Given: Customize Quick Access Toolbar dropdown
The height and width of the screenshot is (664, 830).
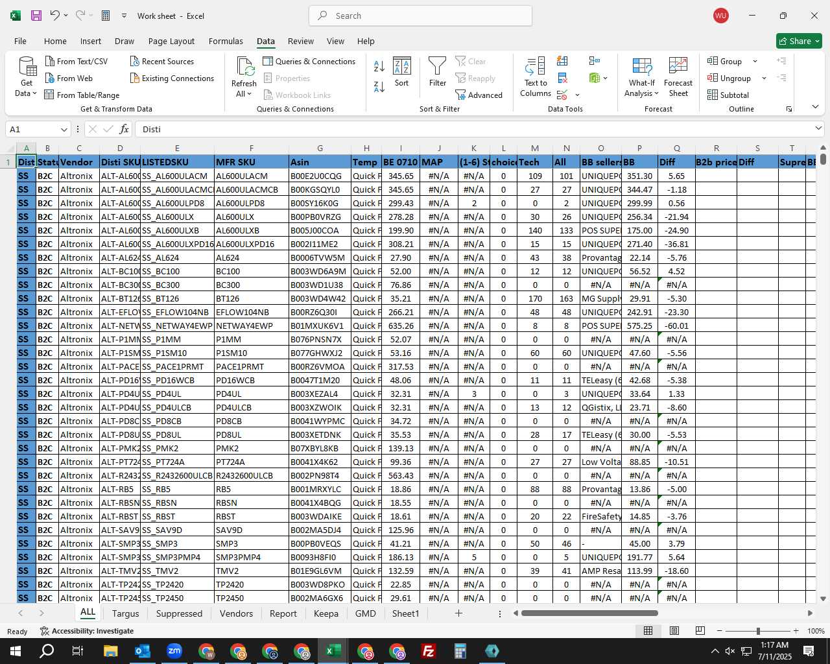Looking at the screenshot, I should (x=124, y=16).
